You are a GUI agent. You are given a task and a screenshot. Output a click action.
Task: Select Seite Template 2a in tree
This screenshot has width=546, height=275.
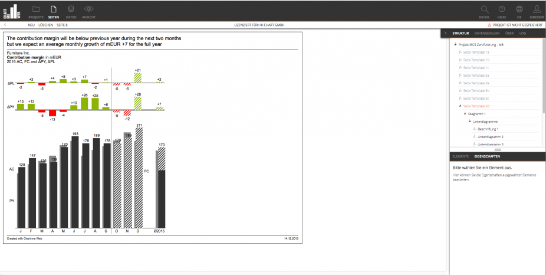pyautogui.click(x=476, y=76)
